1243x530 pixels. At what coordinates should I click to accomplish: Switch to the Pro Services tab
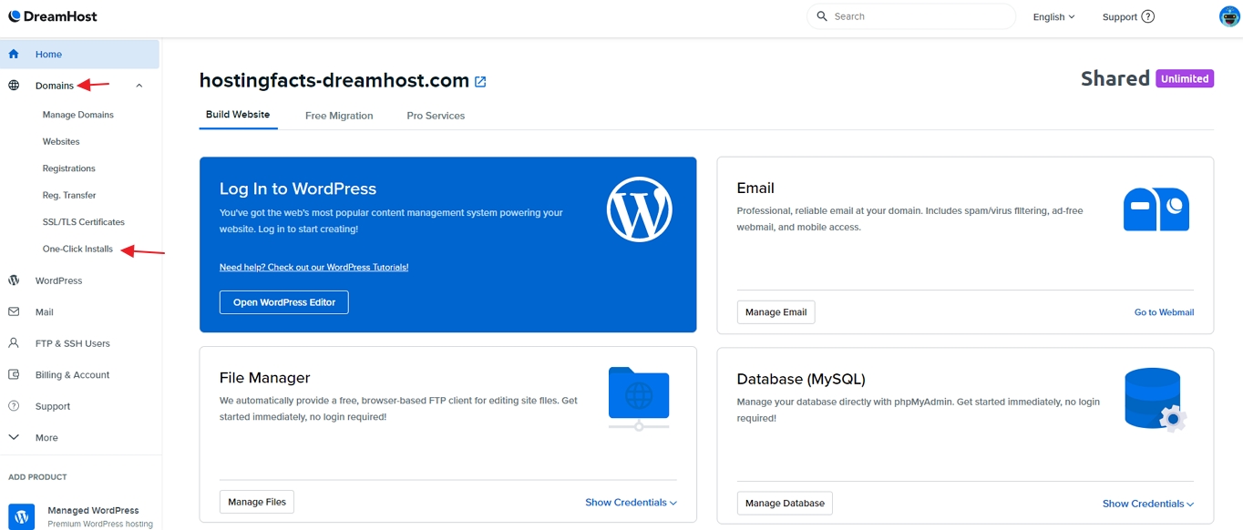436,116
